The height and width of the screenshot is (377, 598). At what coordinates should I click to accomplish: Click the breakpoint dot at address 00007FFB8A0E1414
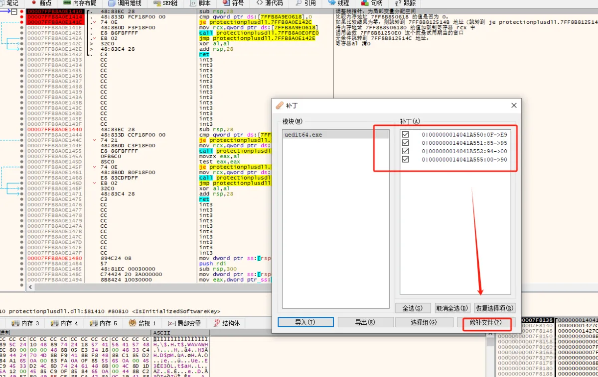(21, 17)
